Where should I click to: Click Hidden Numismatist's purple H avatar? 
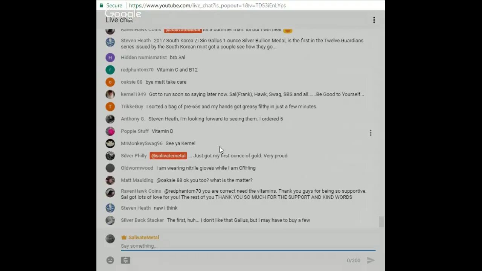pyautogui.click(x=110, y=58)
